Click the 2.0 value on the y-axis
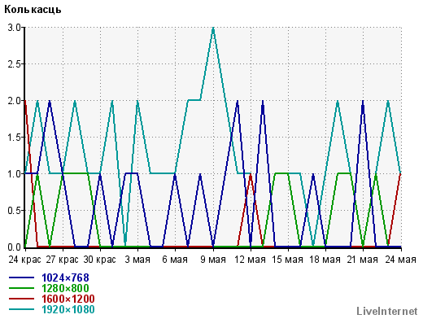The height and width of the screenshot is (319, 423). (x=14, y=101)
